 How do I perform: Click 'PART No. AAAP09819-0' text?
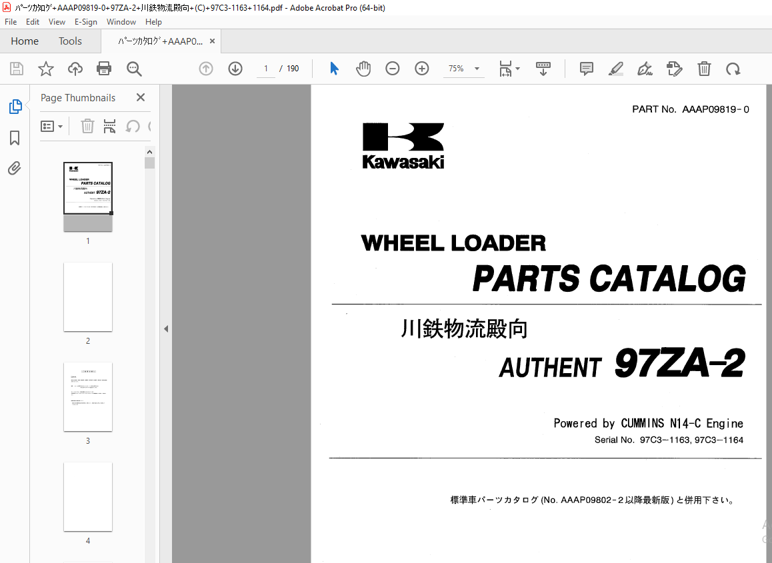(690, 109)
